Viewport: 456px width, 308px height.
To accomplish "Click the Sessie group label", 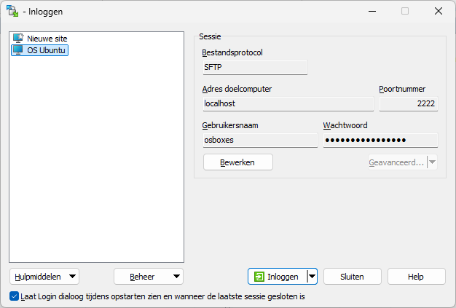I will 210,36.
